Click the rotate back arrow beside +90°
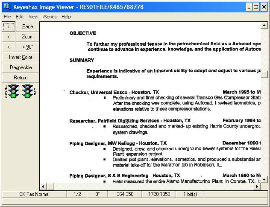The width and height of the screenshot is (270, 207). tap(9, 47)
